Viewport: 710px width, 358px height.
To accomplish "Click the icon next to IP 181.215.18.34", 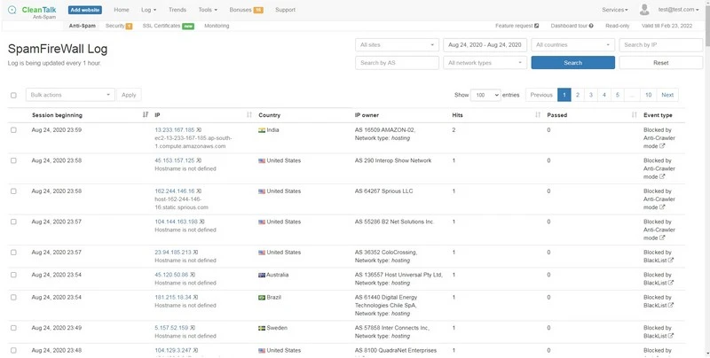I will [195, 298].
